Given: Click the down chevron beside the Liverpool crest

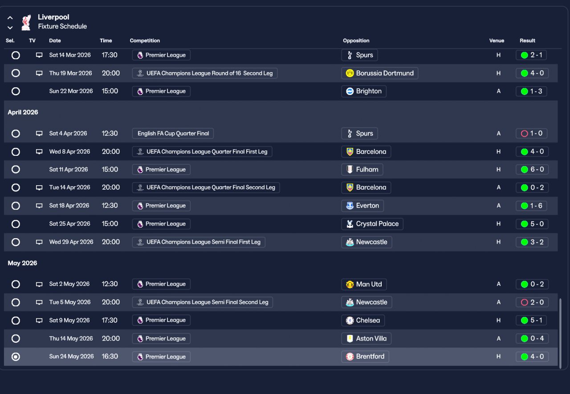Looking at the screenshot, I should 10,28.
